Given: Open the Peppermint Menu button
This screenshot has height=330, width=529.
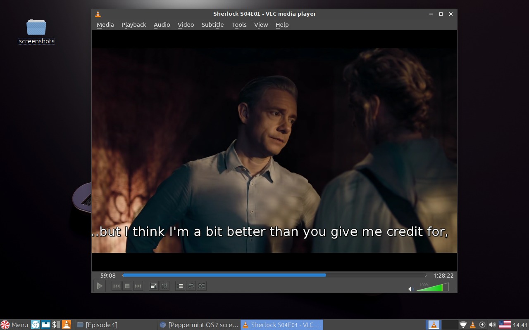Looking at the screenshot, I should [14, 325].
